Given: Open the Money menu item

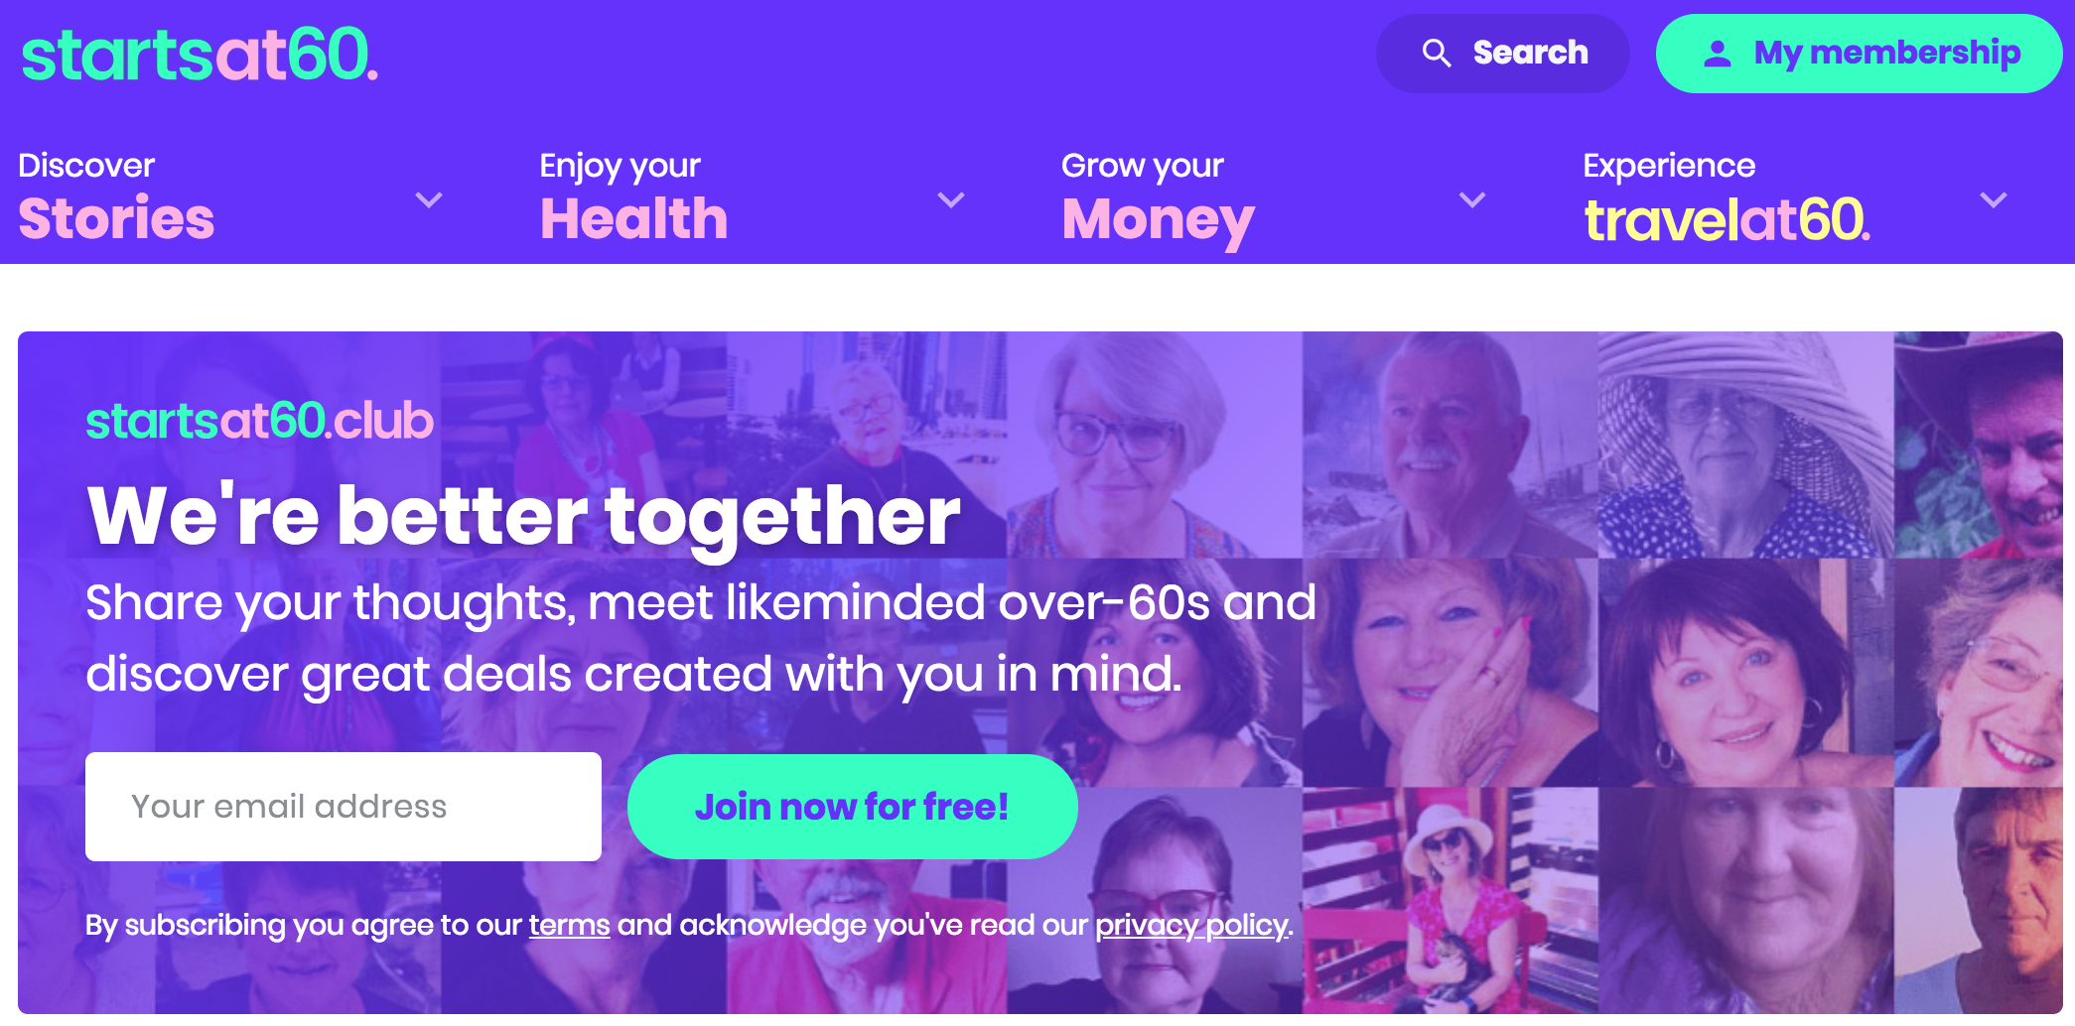Looking at the screenshot, I should [1159, 220].
